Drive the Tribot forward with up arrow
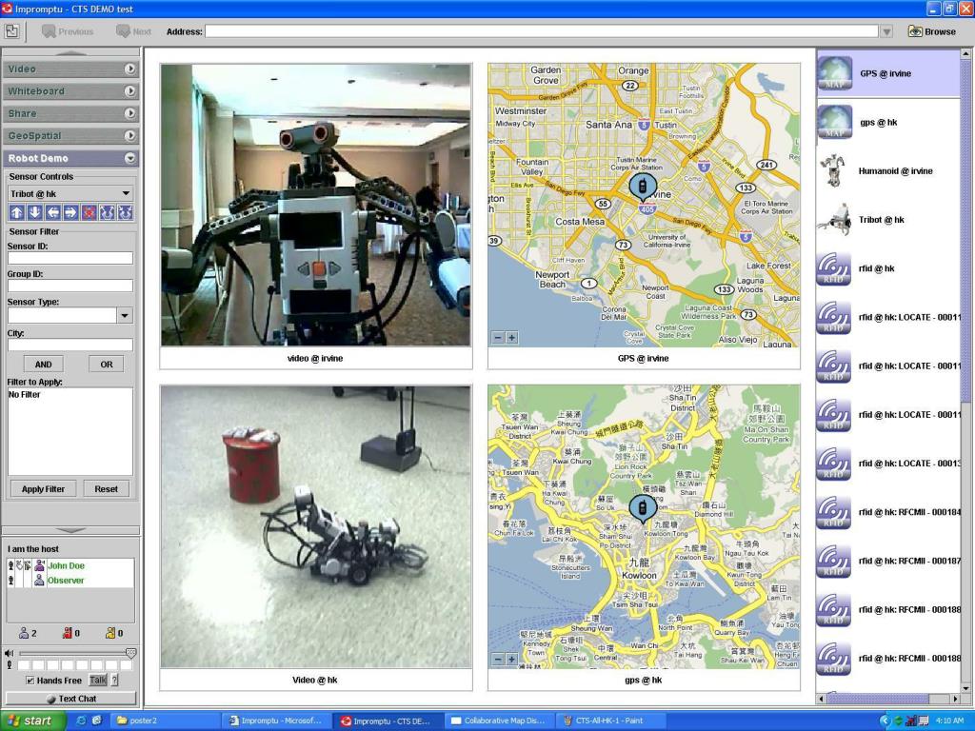 17,212
